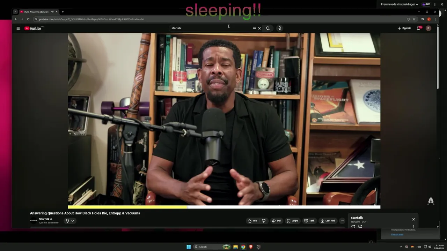Open Chrome media control icon

[x=423, y=19]
